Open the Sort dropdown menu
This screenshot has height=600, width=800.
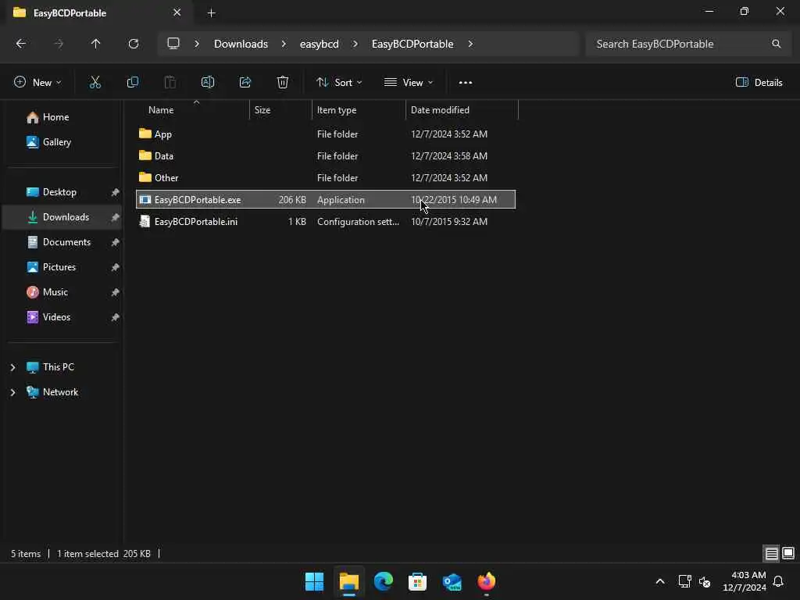[339, 82]
